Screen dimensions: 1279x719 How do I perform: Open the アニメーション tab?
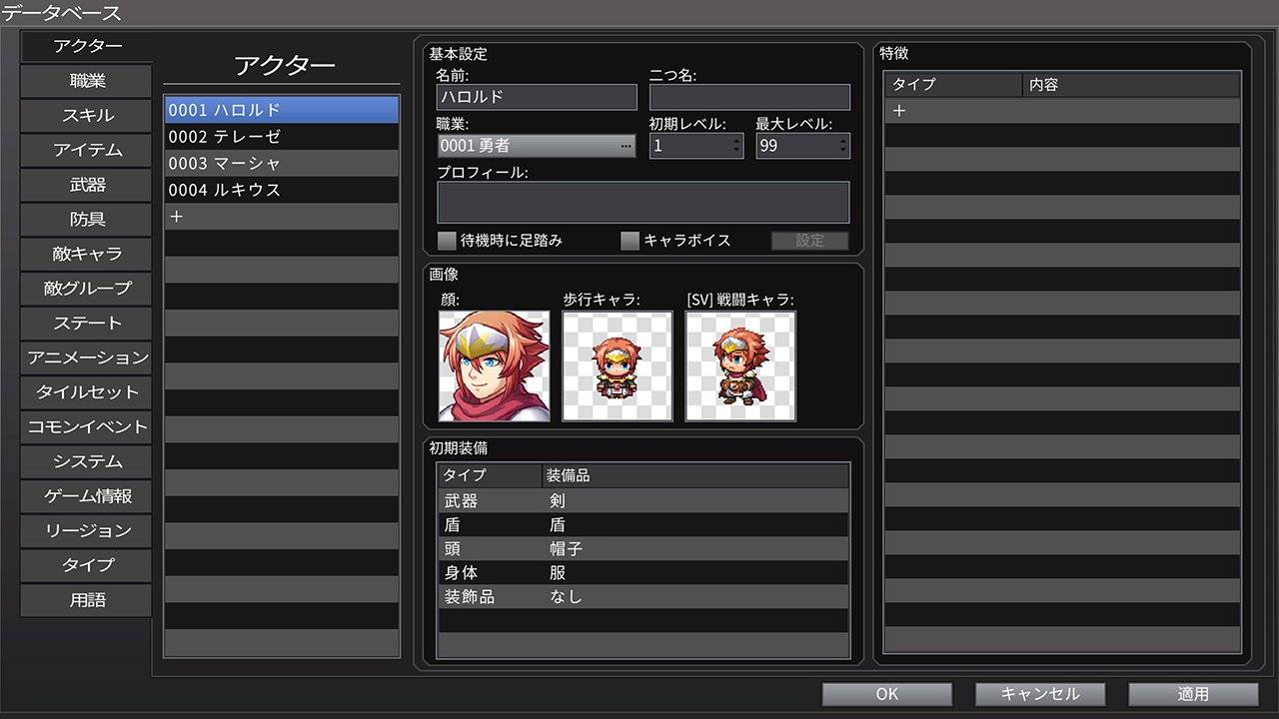click(86, 358)
